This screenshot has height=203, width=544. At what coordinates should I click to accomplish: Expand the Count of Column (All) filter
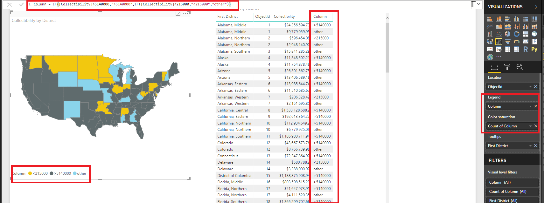coord(512,192)
